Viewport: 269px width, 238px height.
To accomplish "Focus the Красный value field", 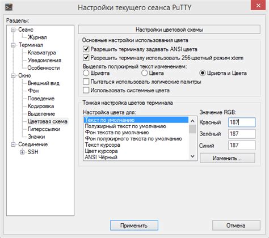I will pyautogui.click(x=242, y=122).
